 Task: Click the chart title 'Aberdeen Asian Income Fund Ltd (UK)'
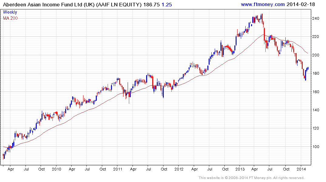point(49,5)
